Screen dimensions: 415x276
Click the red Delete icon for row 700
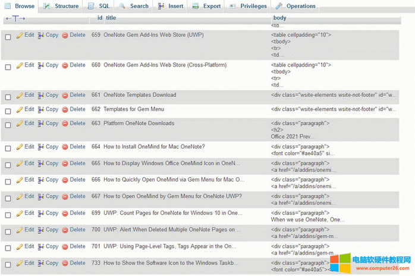pos(65,230)
